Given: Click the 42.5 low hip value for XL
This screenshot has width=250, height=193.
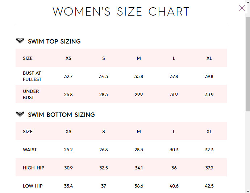Looking at the screenshot, I should click(209, 186).
